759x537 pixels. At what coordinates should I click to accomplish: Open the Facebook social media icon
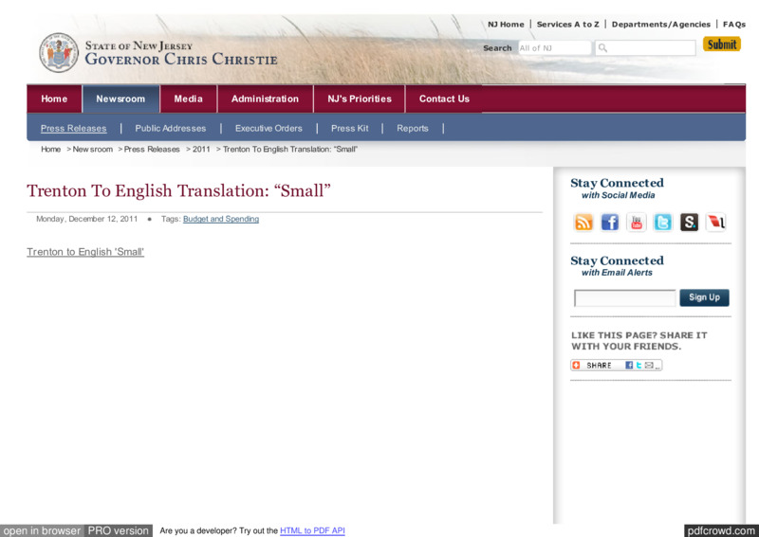[610, 223]
